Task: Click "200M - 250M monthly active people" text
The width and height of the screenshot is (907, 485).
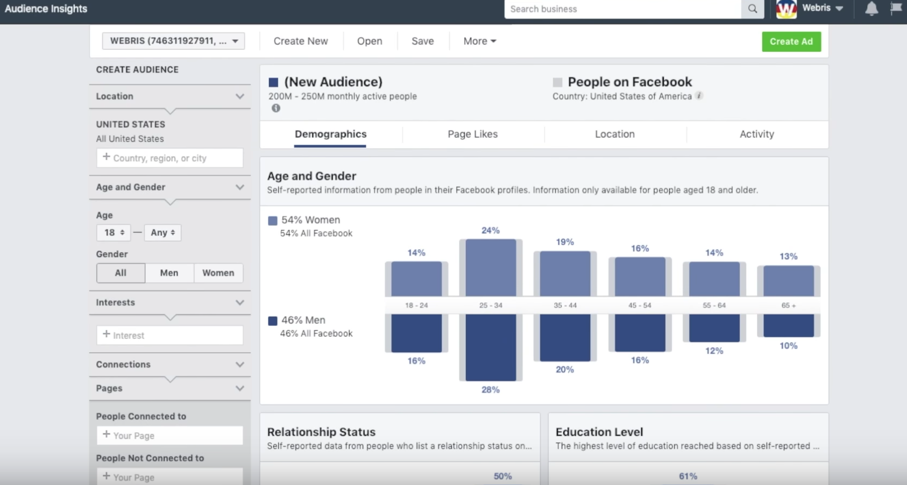Action: click(343, 96)
